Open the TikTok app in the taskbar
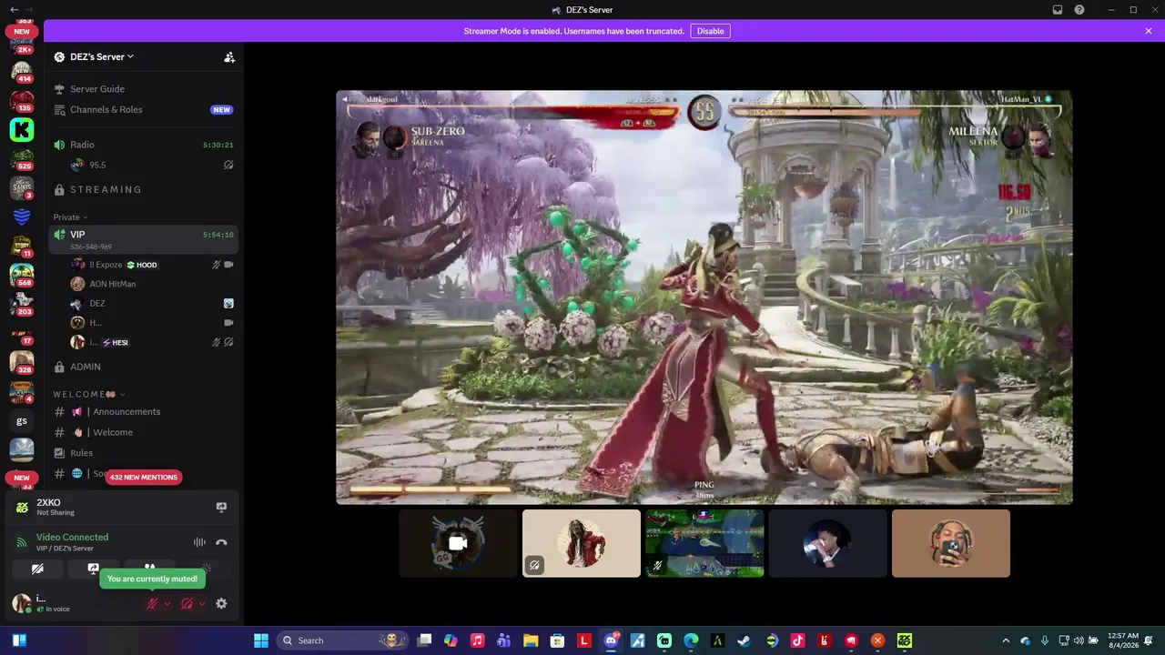The width and height of the screenshot is (1165, 655). (x=797, y=640)
